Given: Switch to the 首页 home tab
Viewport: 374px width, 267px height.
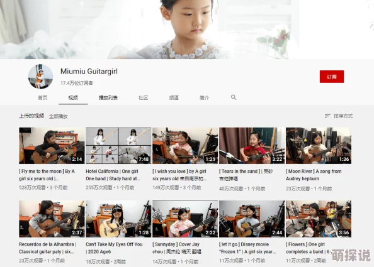Looking at the screenshot, I should click(x=43, y=97).
